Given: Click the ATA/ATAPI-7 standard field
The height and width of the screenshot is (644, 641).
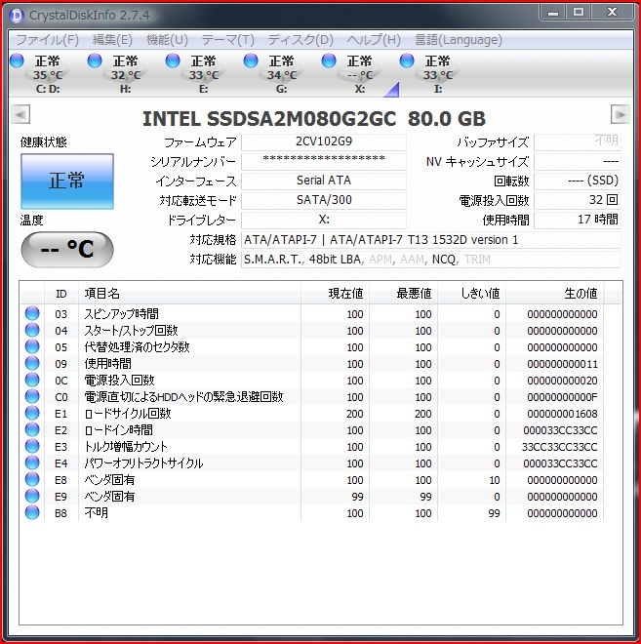Looking at the screenshot, I should point(431,240).
